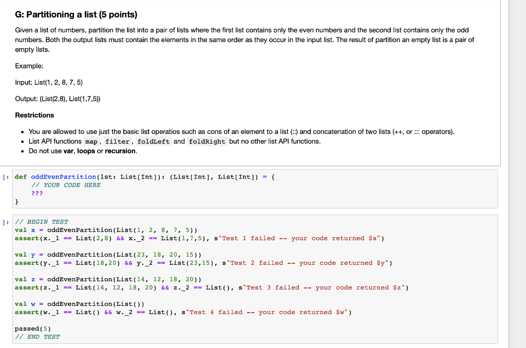Click the Input: List(1, 2, 8, 7, 5) line
526x348 pixels.
(47, 82)
